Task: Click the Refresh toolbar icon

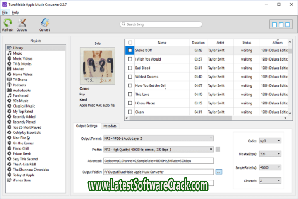Action: pyautogui.click(x=7, y=23)
